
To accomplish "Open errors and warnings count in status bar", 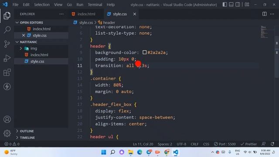I will [12, 144].
